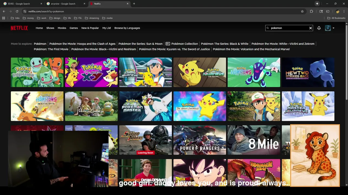Screen dimensions: 348x195
Task: Open the Movies section
Action: click(62, 28)
